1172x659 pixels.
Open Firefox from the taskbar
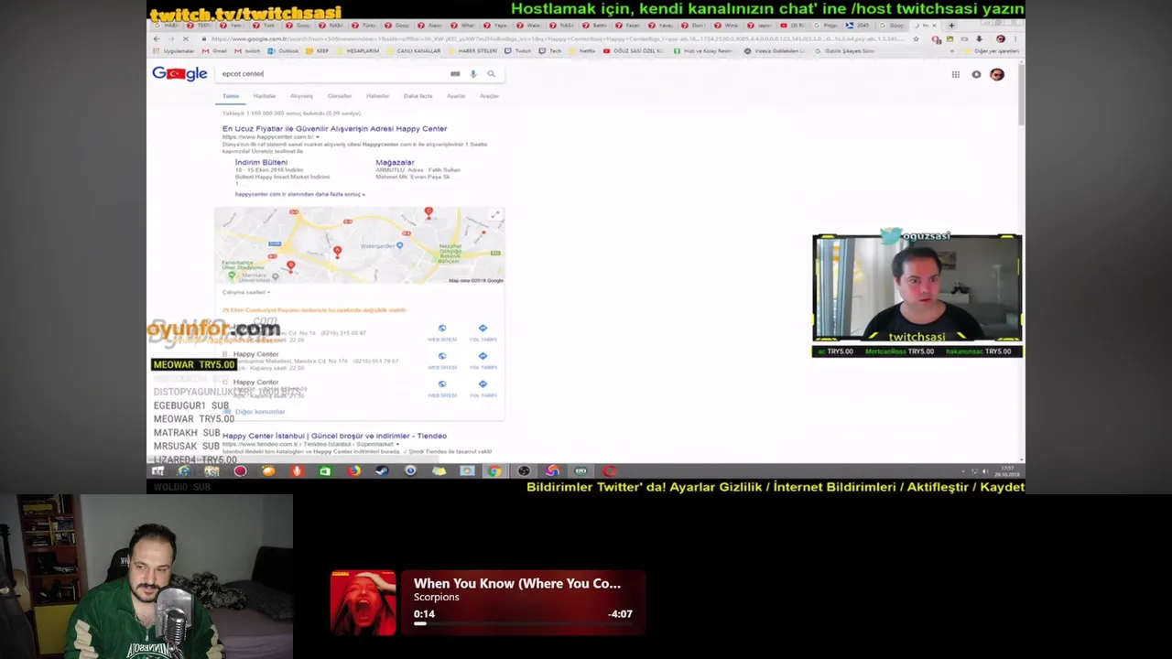[x=354, y=471]
